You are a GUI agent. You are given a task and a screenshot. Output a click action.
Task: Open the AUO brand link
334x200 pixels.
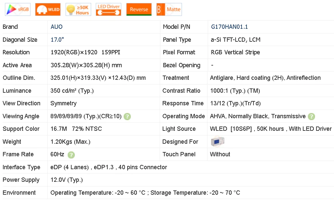pos(56,27)
